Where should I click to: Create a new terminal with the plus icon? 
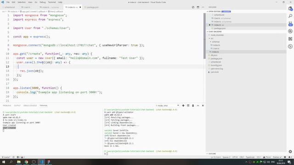point(183,105)
